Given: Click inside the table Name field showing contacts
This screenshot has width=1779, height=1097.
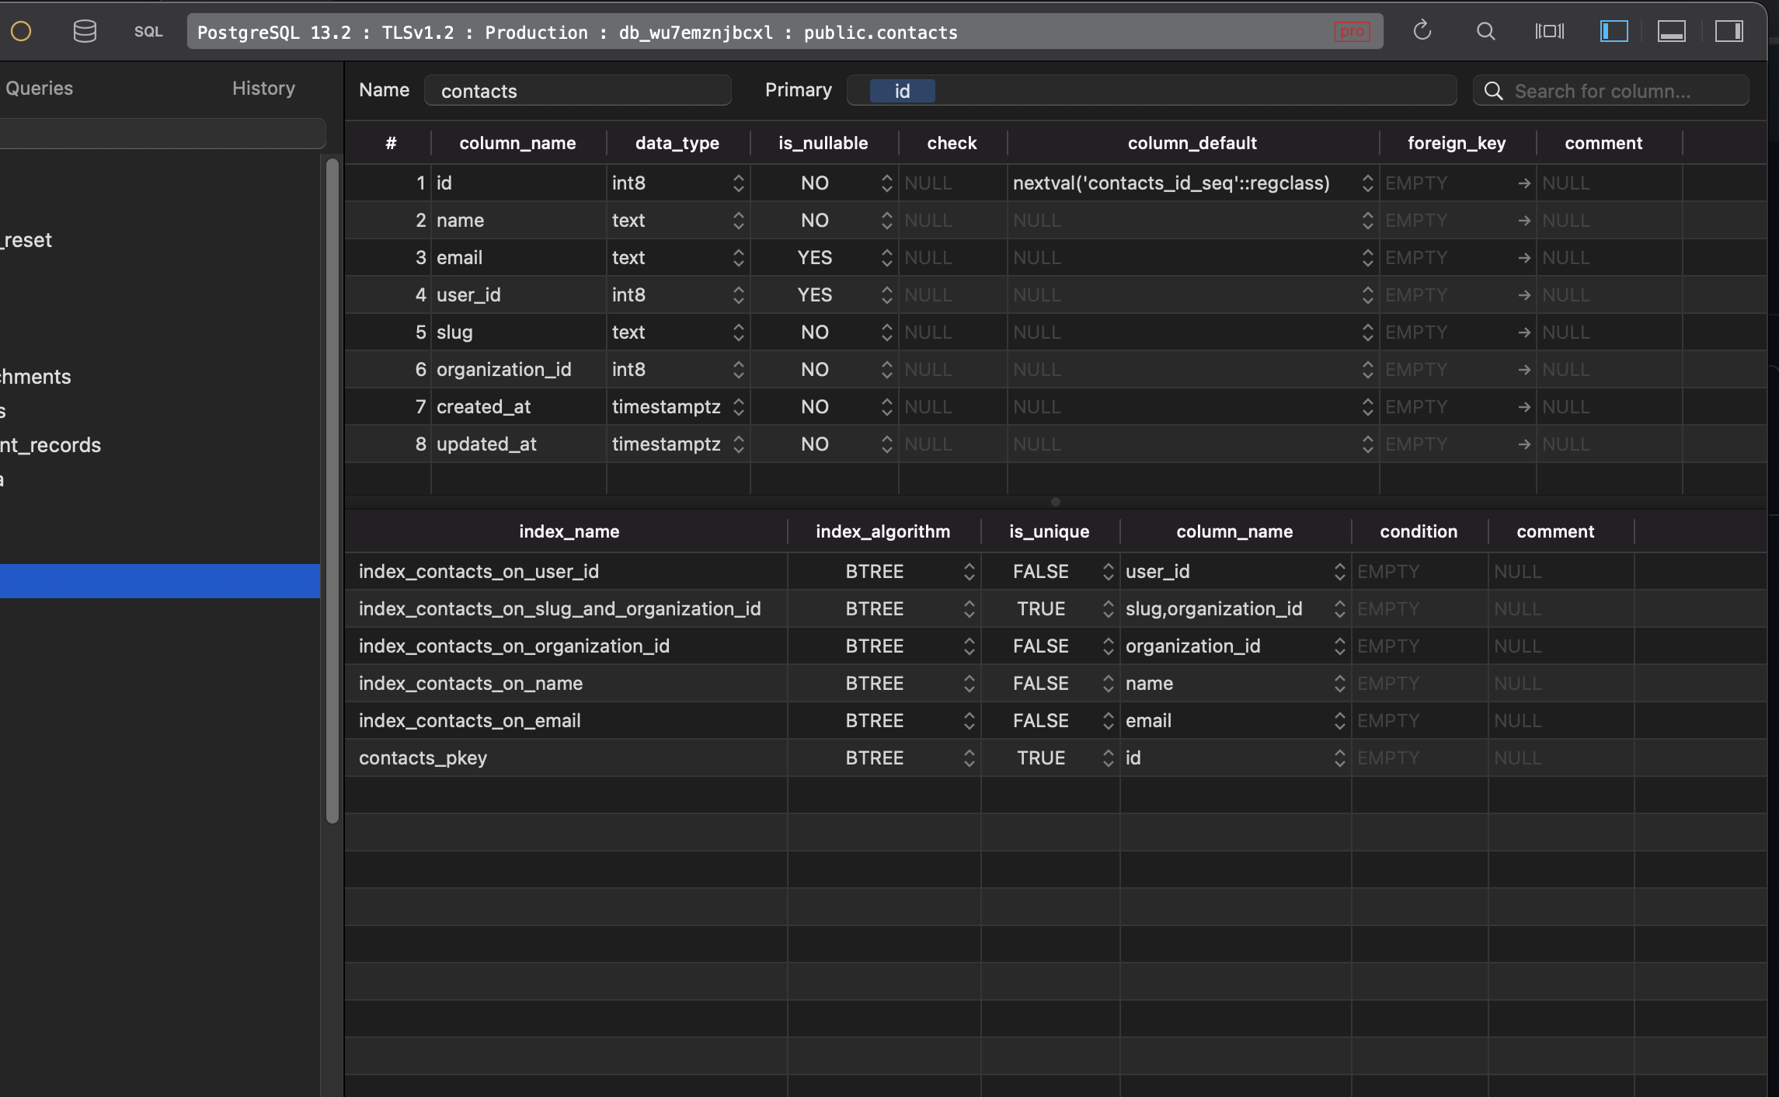Looking at the screenshot, I should 577,90.
